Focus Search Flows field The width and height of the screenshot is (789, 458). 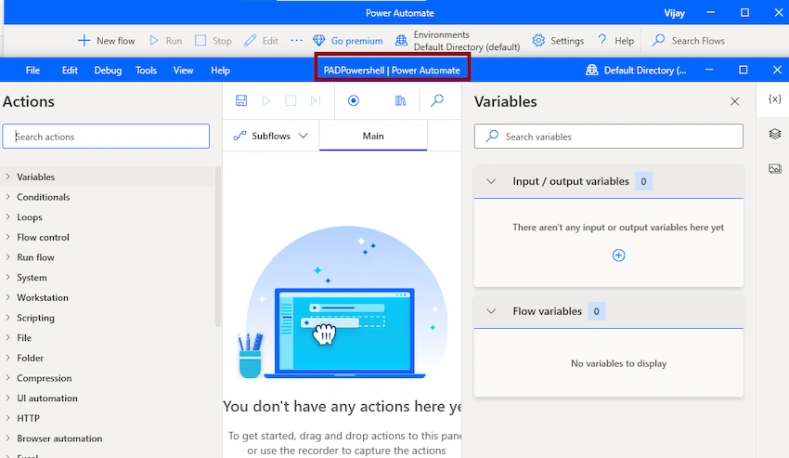pos(689,41)
